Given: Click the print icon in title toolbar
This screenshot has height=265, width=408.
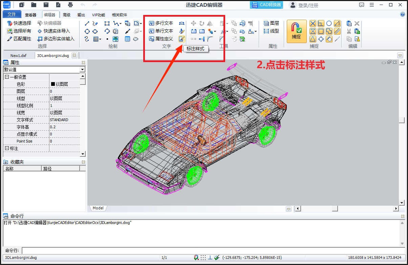Looking at the screenshot, I should [70, 5].
